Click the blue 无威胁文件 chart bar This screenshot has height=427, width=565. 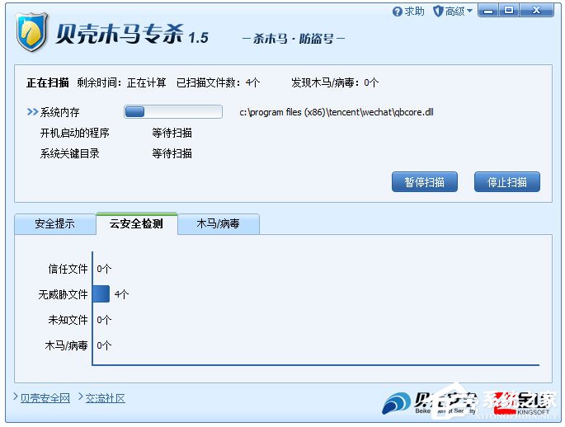(101, 294)
